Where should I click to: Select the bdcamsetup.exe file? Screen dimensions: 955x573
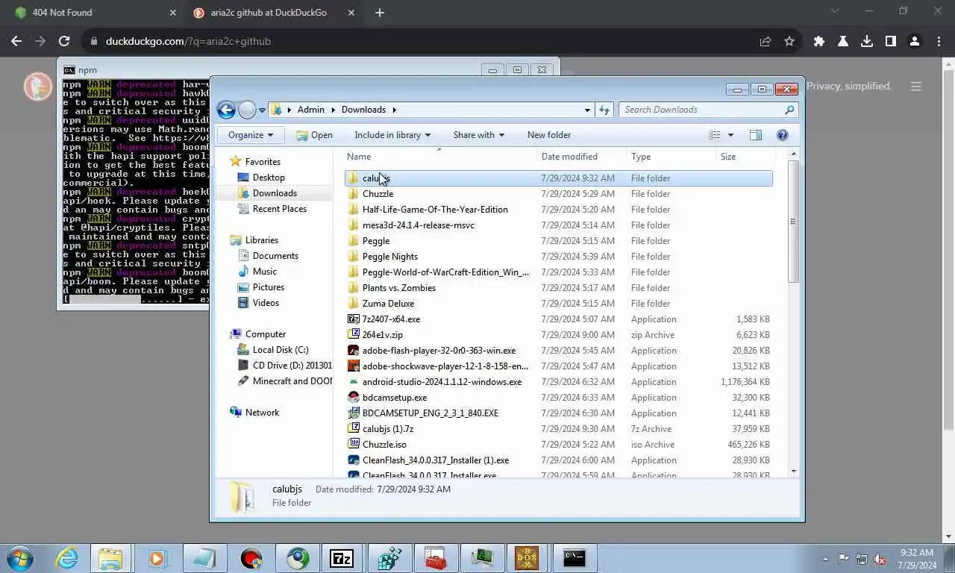click(x=558, y=398)
